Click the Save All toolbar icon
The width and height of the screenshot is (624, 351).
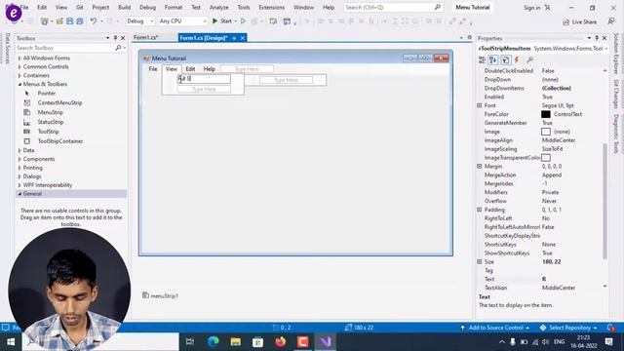[x=80, y=21]
